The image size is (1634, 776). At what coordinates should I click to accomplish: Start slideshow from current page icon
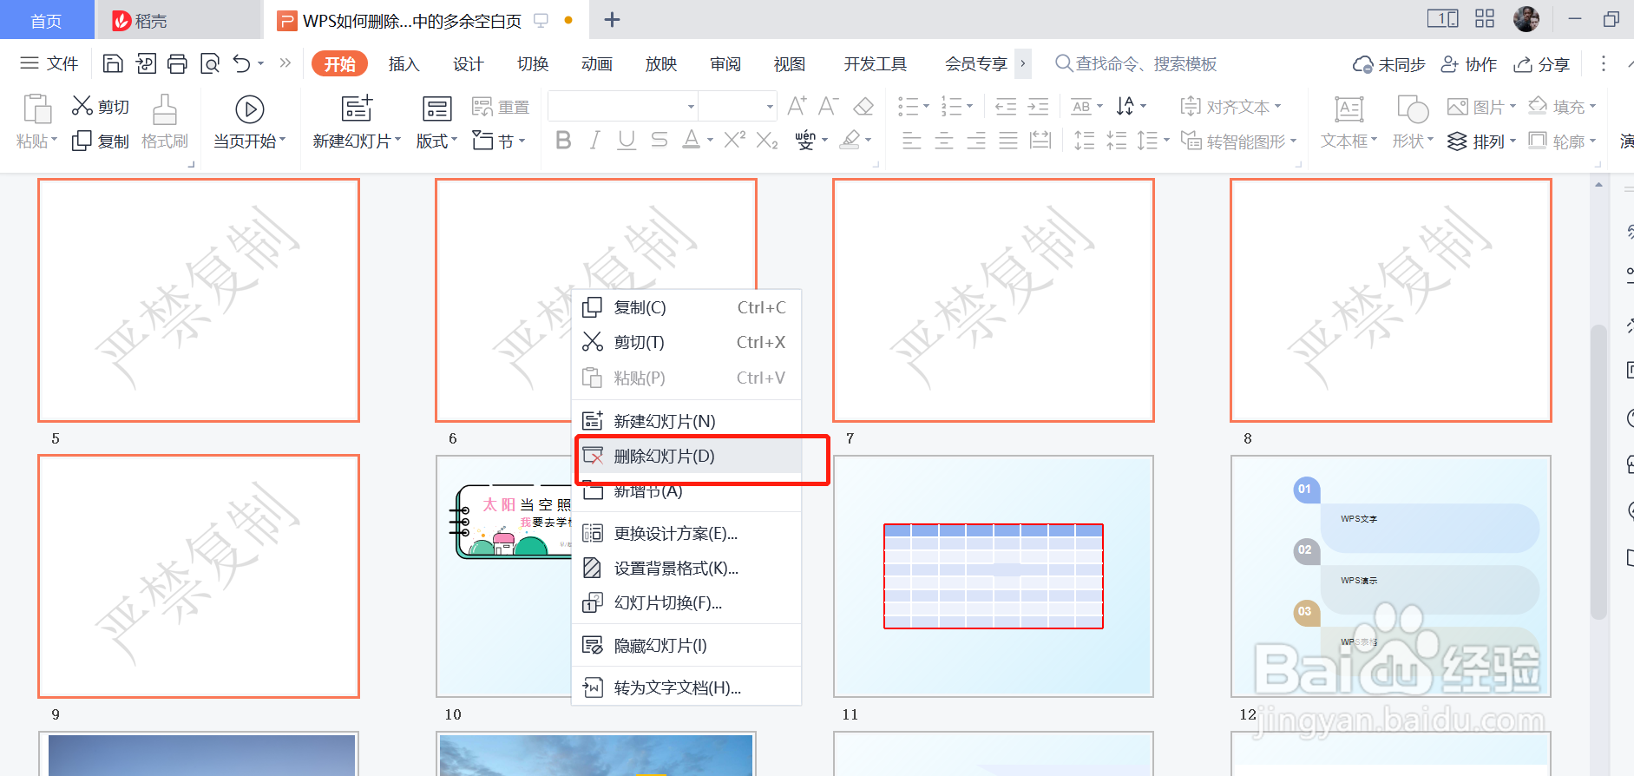pyautogui.click(x=250, y=109)
